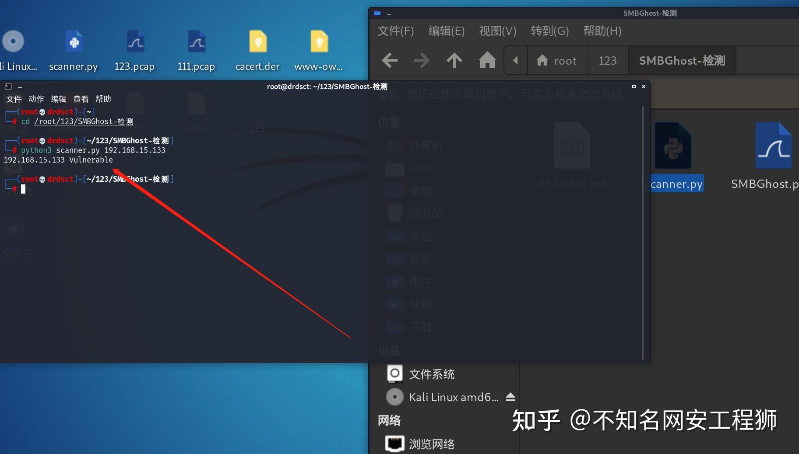Go forward in the file manager
Viewport: 799px width, 454px height.
[x=422, y=60]
